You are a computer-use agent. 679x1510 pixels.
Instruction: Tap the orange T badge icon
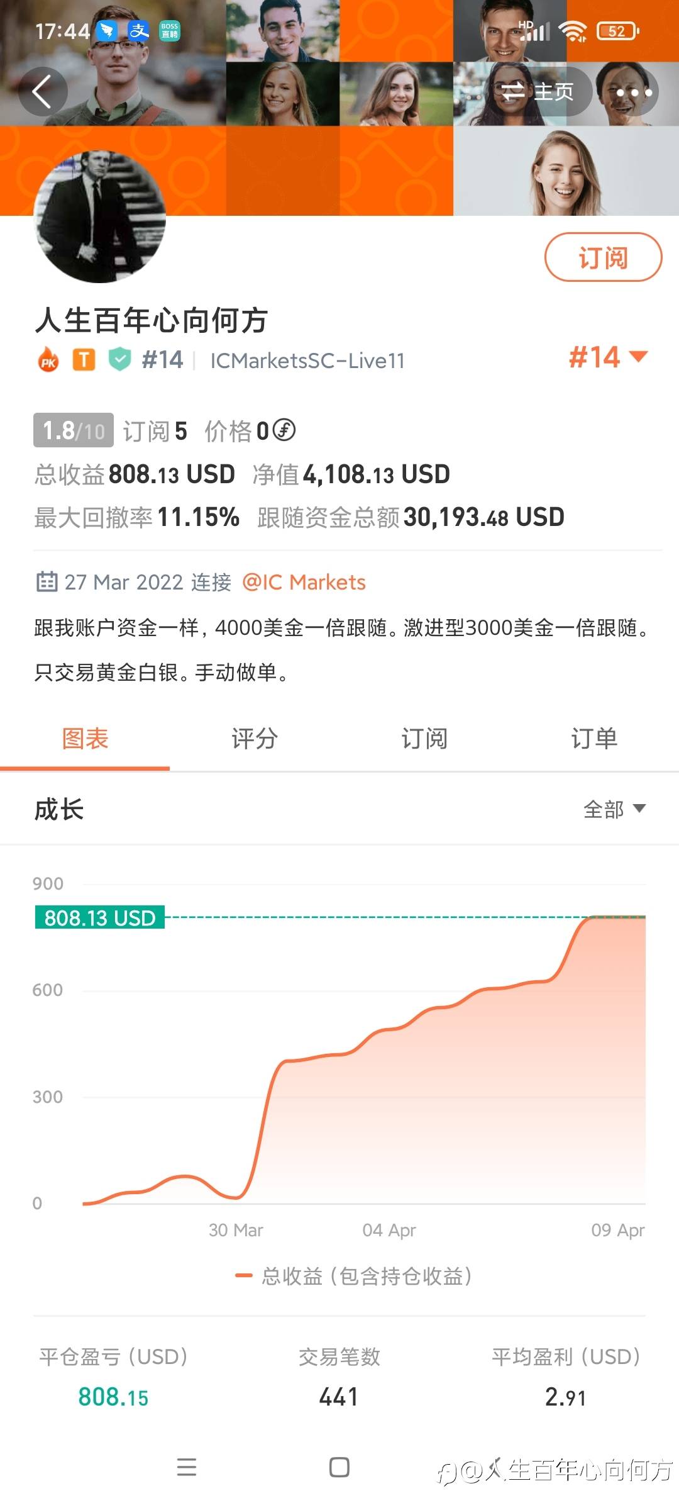[x=84, y=360]
